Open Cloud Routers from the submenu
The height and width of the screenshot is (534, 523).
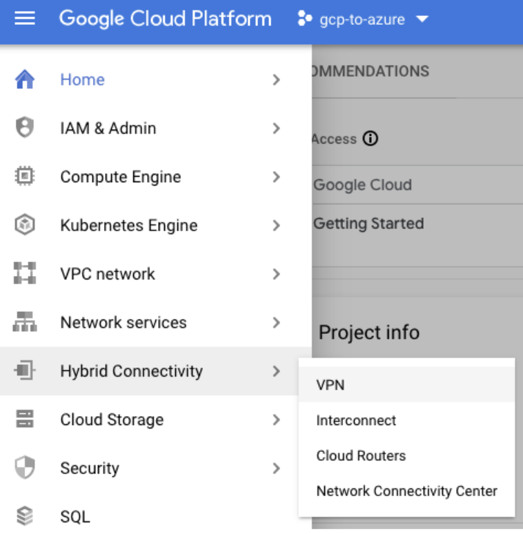361,456
